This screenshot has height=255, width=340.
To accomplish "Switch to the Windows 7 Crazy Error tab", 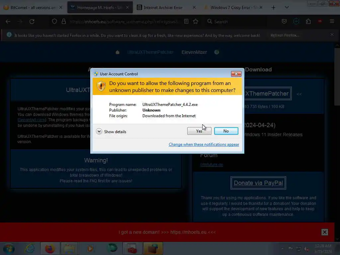I will point(233,8).
